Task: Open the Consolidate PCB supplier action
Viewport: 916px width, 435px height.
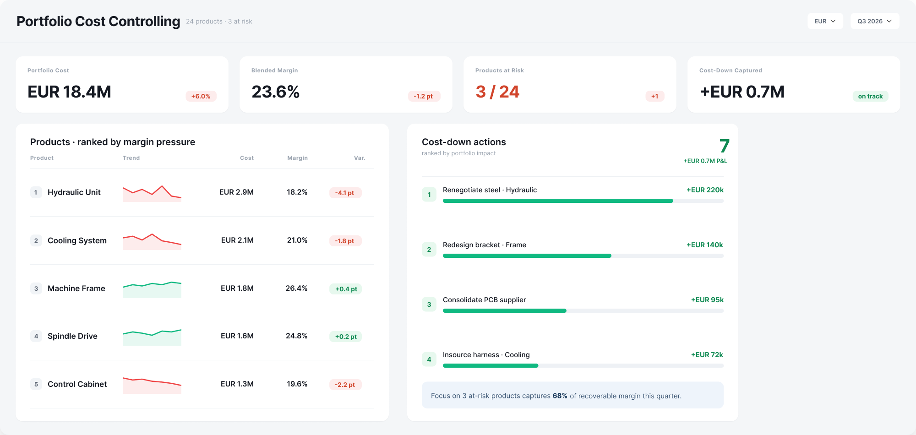Action: point(572,304)
